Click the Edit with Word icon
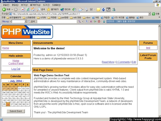Screen dimensions: 161x121 click(x=91, y=10)
